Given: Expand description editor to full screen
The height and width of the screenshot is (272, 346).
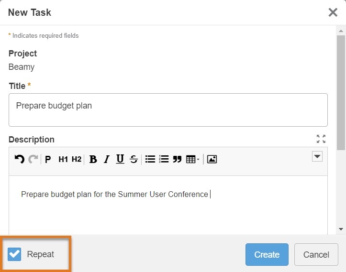Looking at the screenshot, I should (321, 139).
